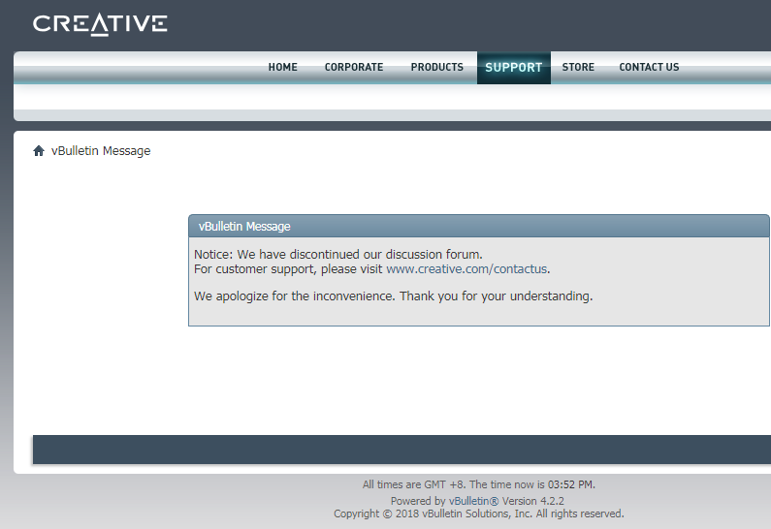This screenshot has width=771, height=529.
Task: Click the vBulletin Message box header bar
Action: coord(479,227)
